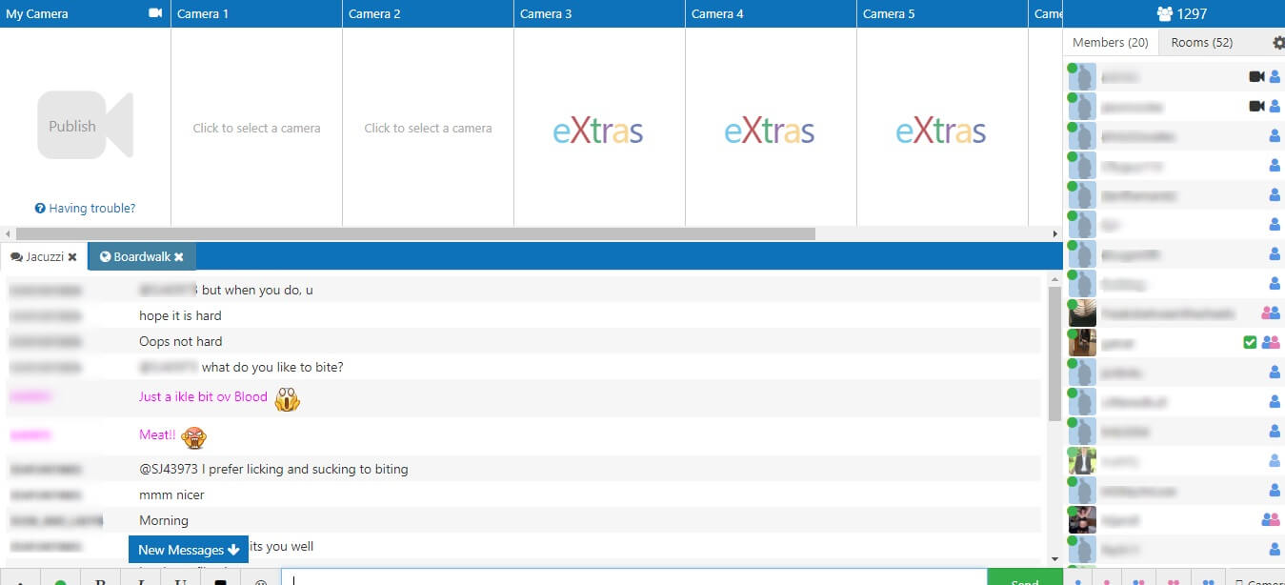The image size is (1285, 585).
Task: Click the horizontal camera strip scrollbar thumb
Action: point(415,233)
